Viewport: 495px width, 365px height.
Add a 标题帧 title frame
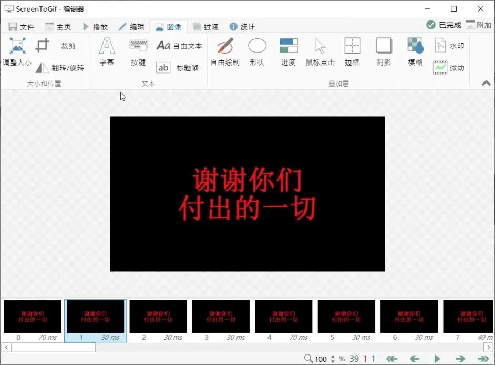[x=178, y=68]
